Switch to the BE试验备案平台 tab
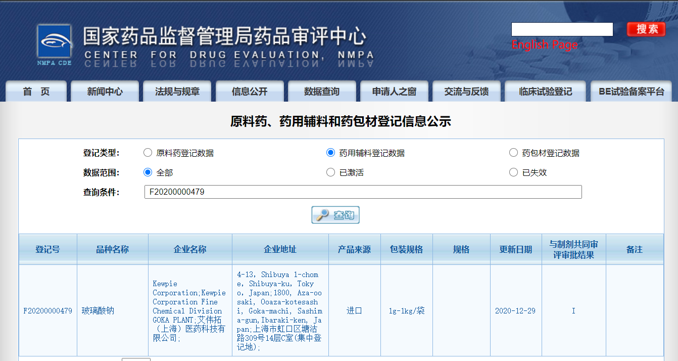678x361 pixels. pos(631,91)
